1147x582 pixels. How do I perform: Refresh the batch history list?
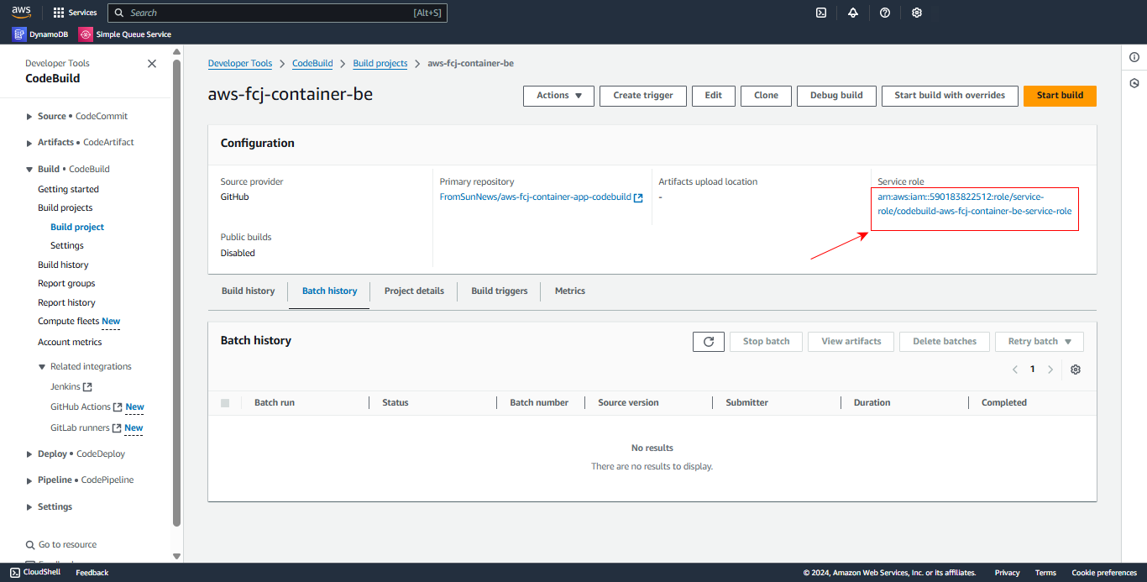(x=709, y=342)
